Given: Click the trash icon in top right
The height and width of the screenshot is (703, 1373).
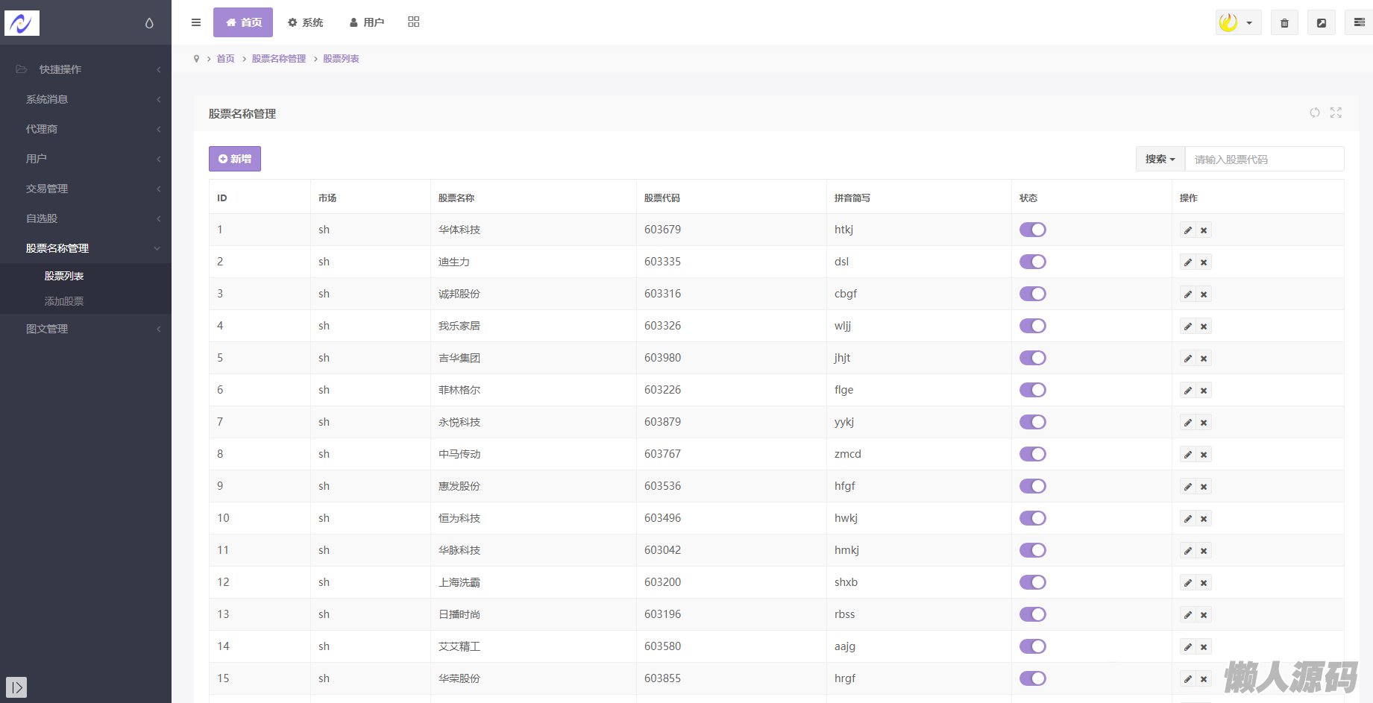Looking at the screenshot, I should pos(1284,23).
